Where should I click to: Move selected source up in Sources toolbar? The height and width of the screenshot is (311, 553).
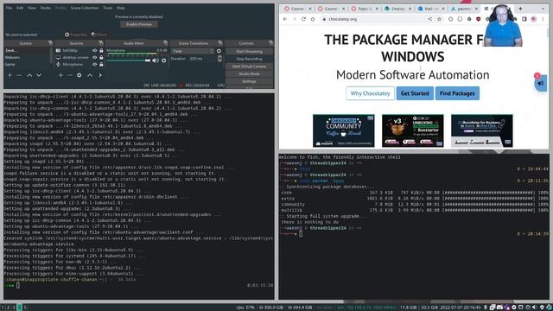pyautogui.click(x=90, y=75)
